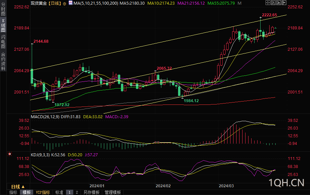Click the DEA:33.02 MACD value
This screenshot has width=310, height=195.
[x=93, y=117]
